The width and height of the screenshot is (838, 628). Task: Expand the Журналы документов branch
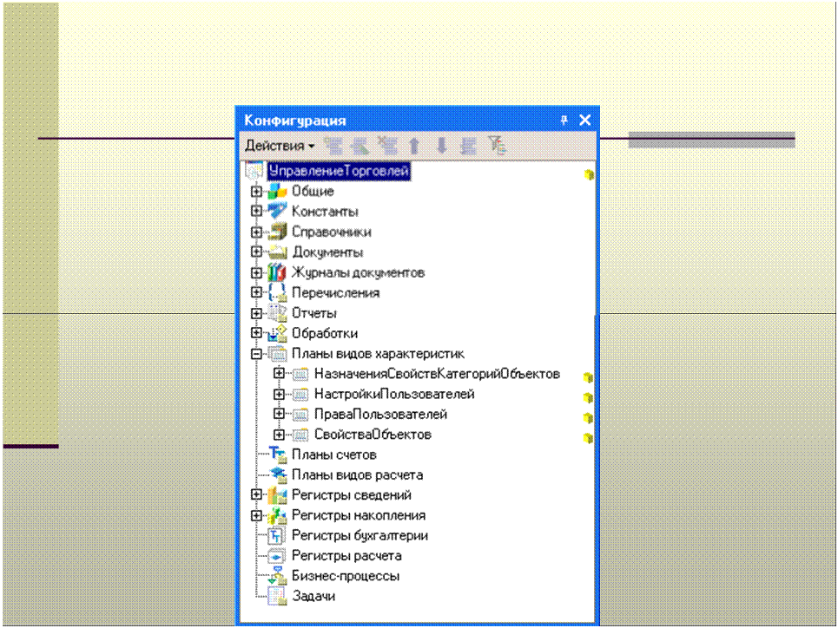[x=256, y=272]
